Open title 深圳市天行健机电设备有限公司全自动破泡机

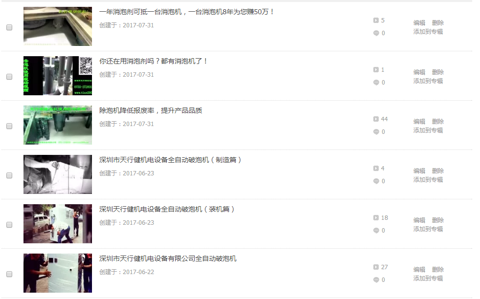coord(168,258)
